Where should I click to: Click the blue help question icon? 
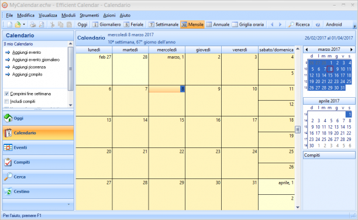point(318,25)
